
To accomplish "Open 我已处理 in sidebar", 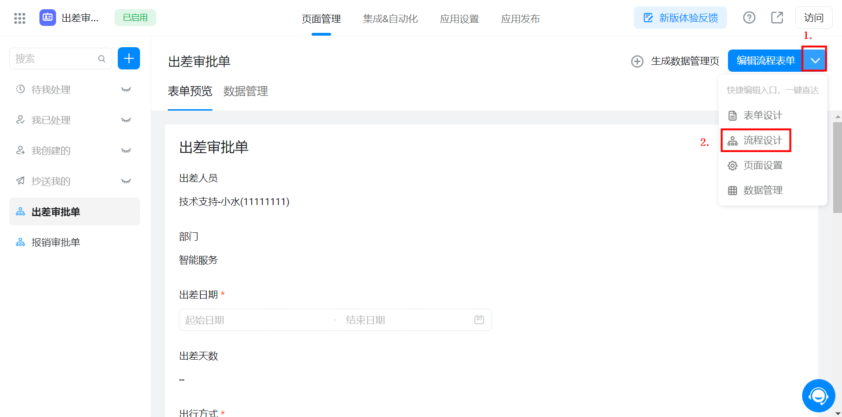I will (51, 120).
